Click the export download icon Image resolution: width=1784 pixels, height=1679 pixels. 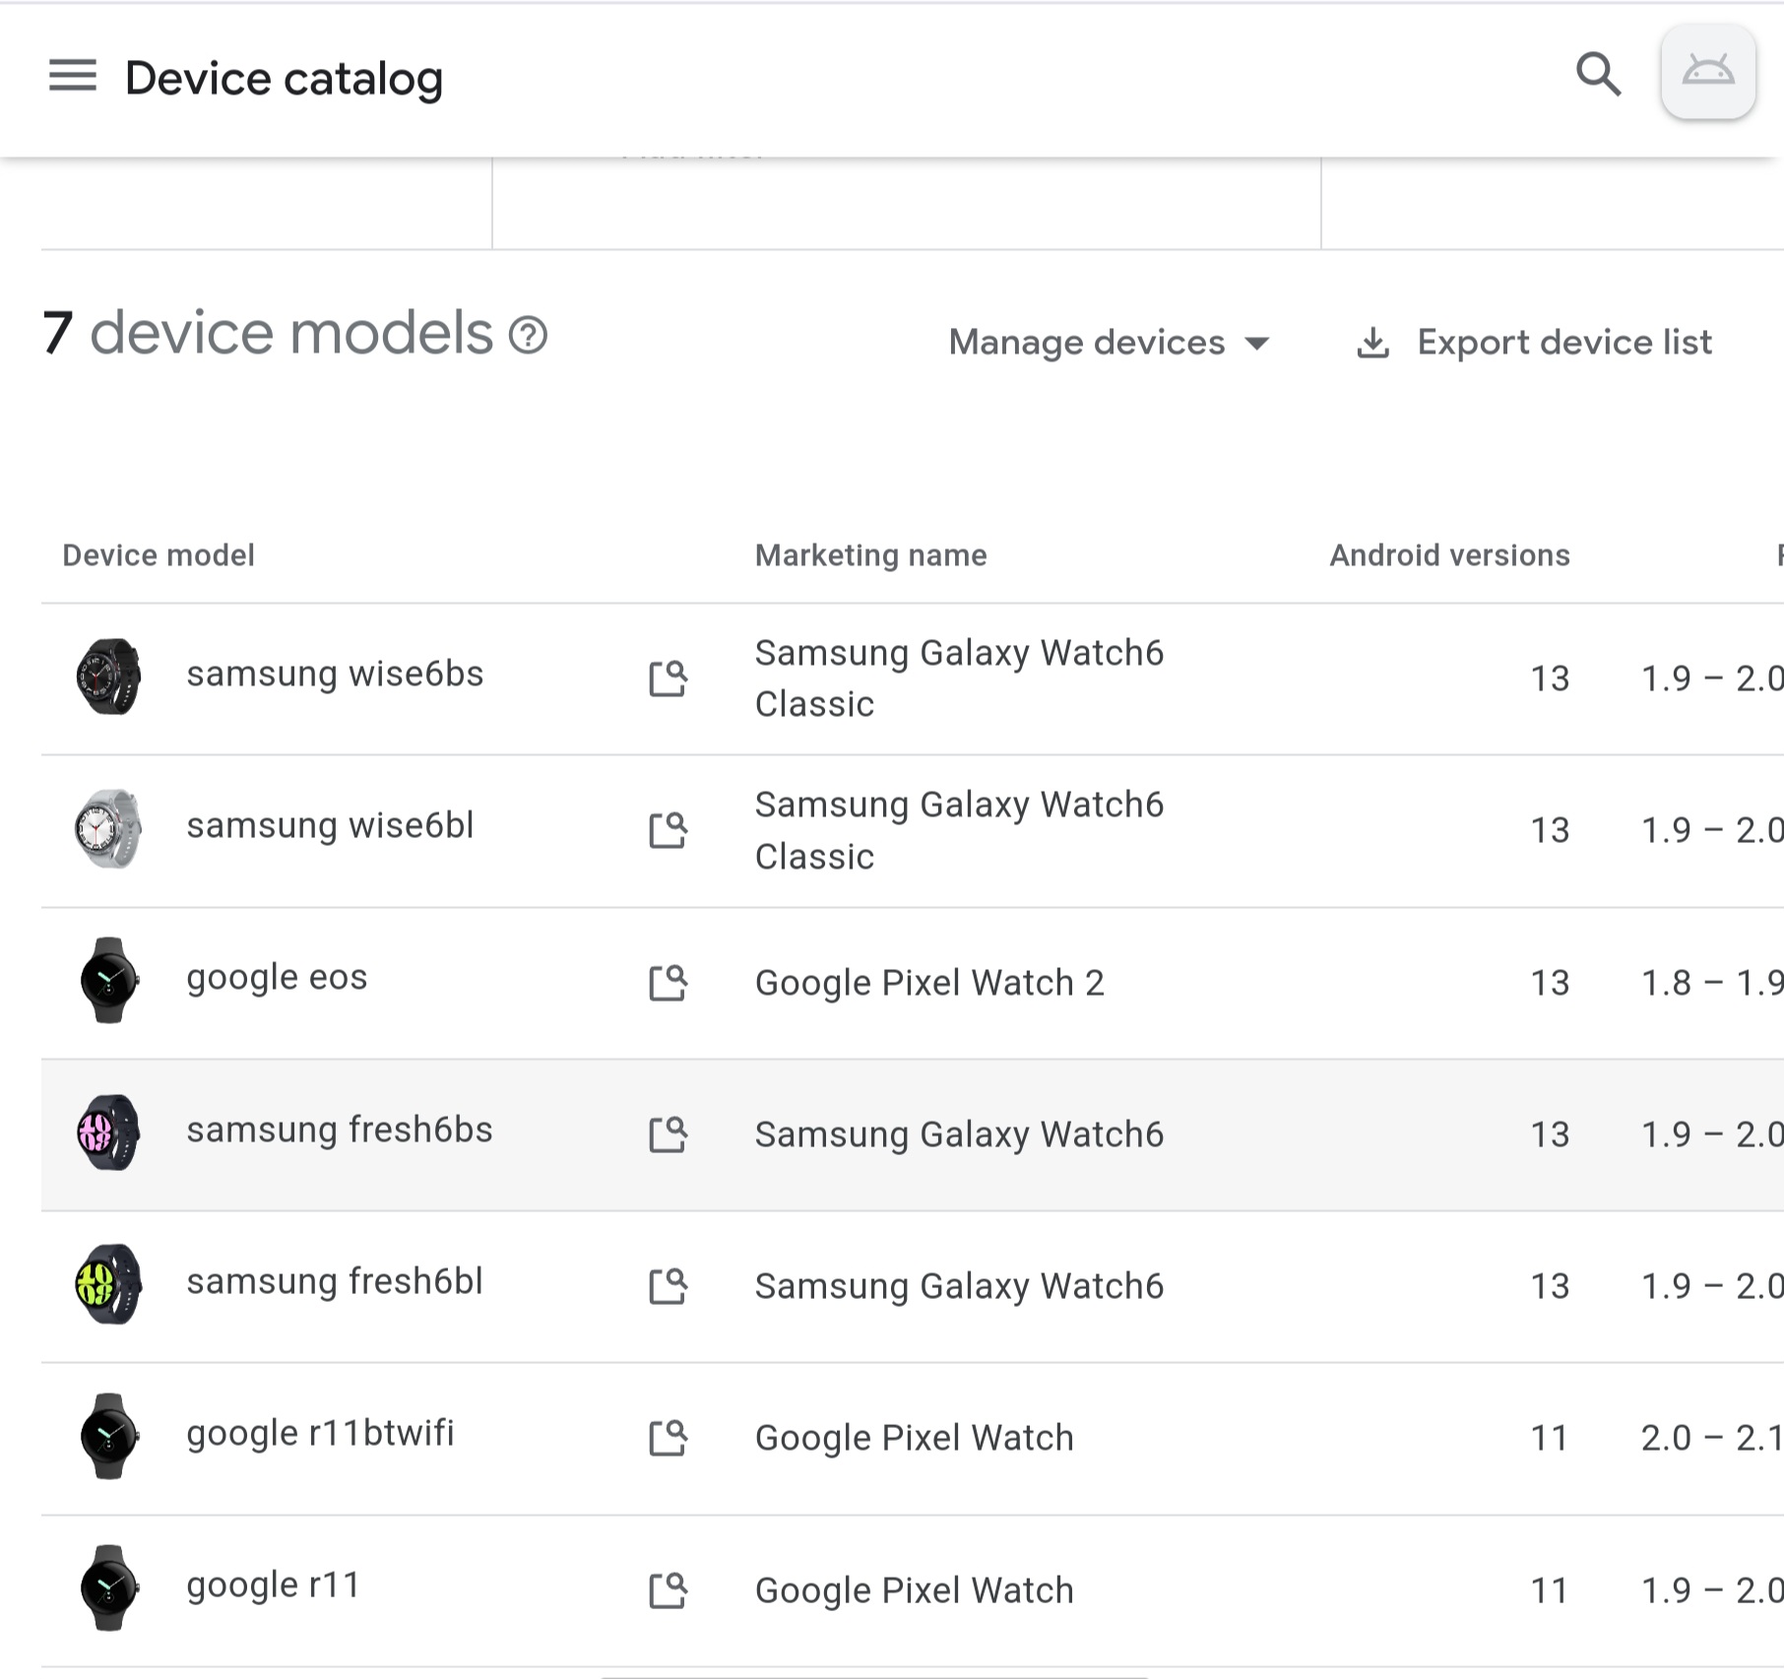pyautogui.click(x=1372, y=344)
